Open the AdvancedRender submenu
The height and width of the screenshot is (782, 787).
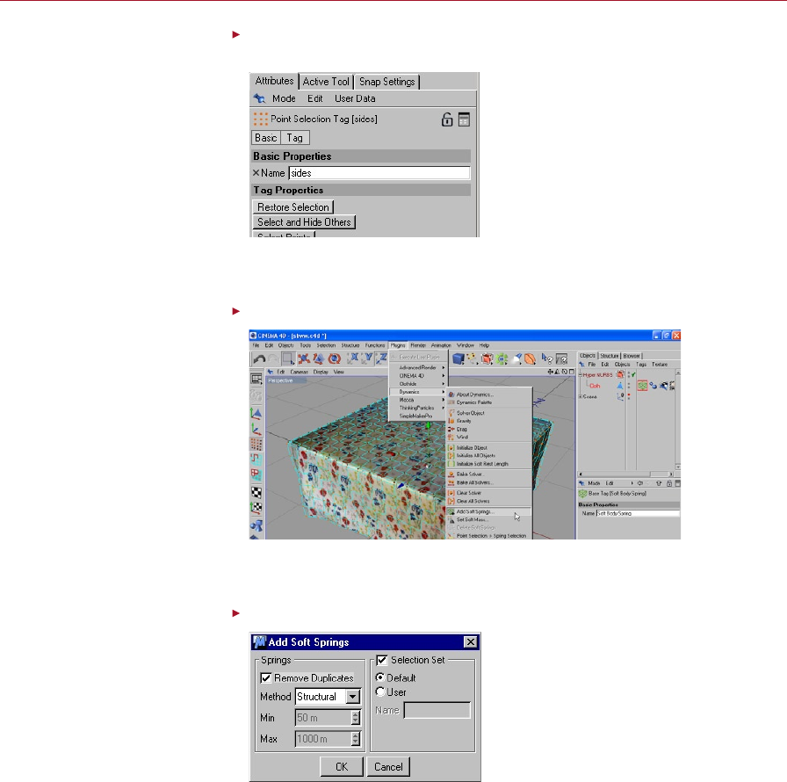(x=418, y=368)
